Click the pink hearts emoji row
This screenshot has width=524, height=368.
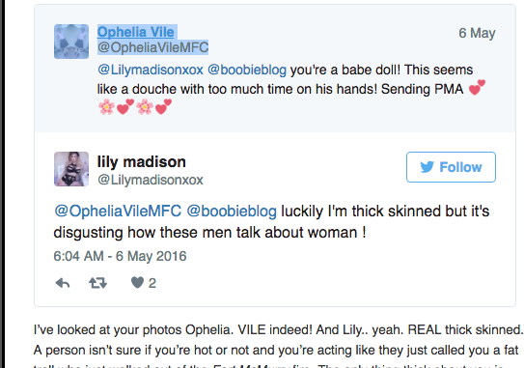[x=135, y=107]
